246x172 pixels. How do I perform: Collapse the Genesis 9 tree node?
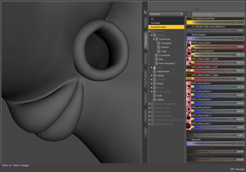click(x=150, y=31)
